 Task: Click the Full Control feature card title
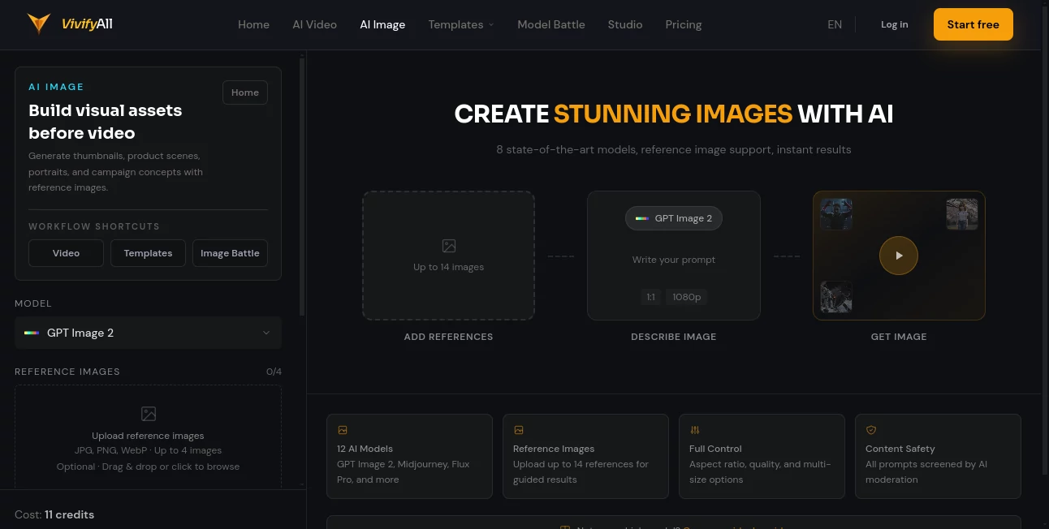[x=715, y=449]
